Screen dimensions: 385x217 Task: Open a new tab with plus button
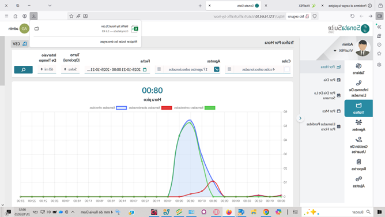[x=200, y=6]
